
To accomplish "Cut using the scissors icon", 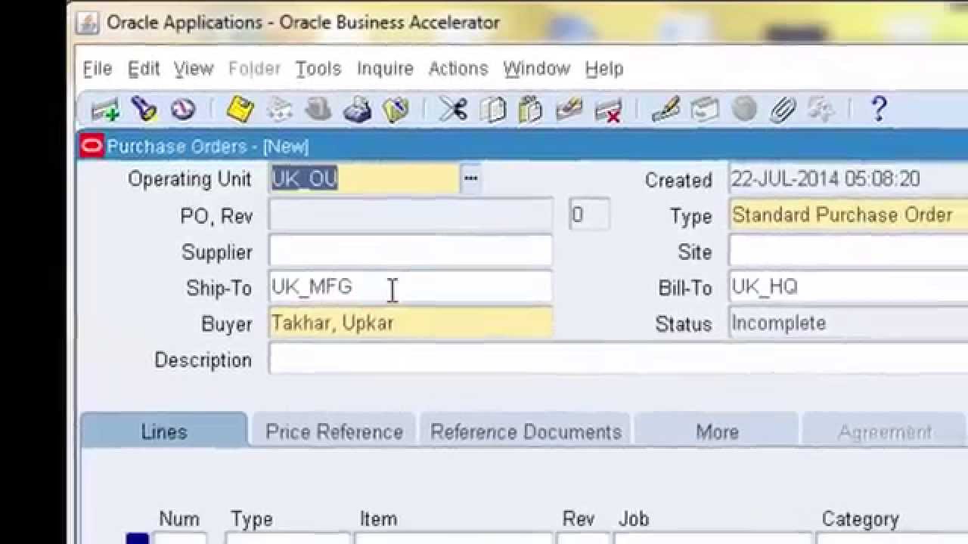I will click(453, 110).
